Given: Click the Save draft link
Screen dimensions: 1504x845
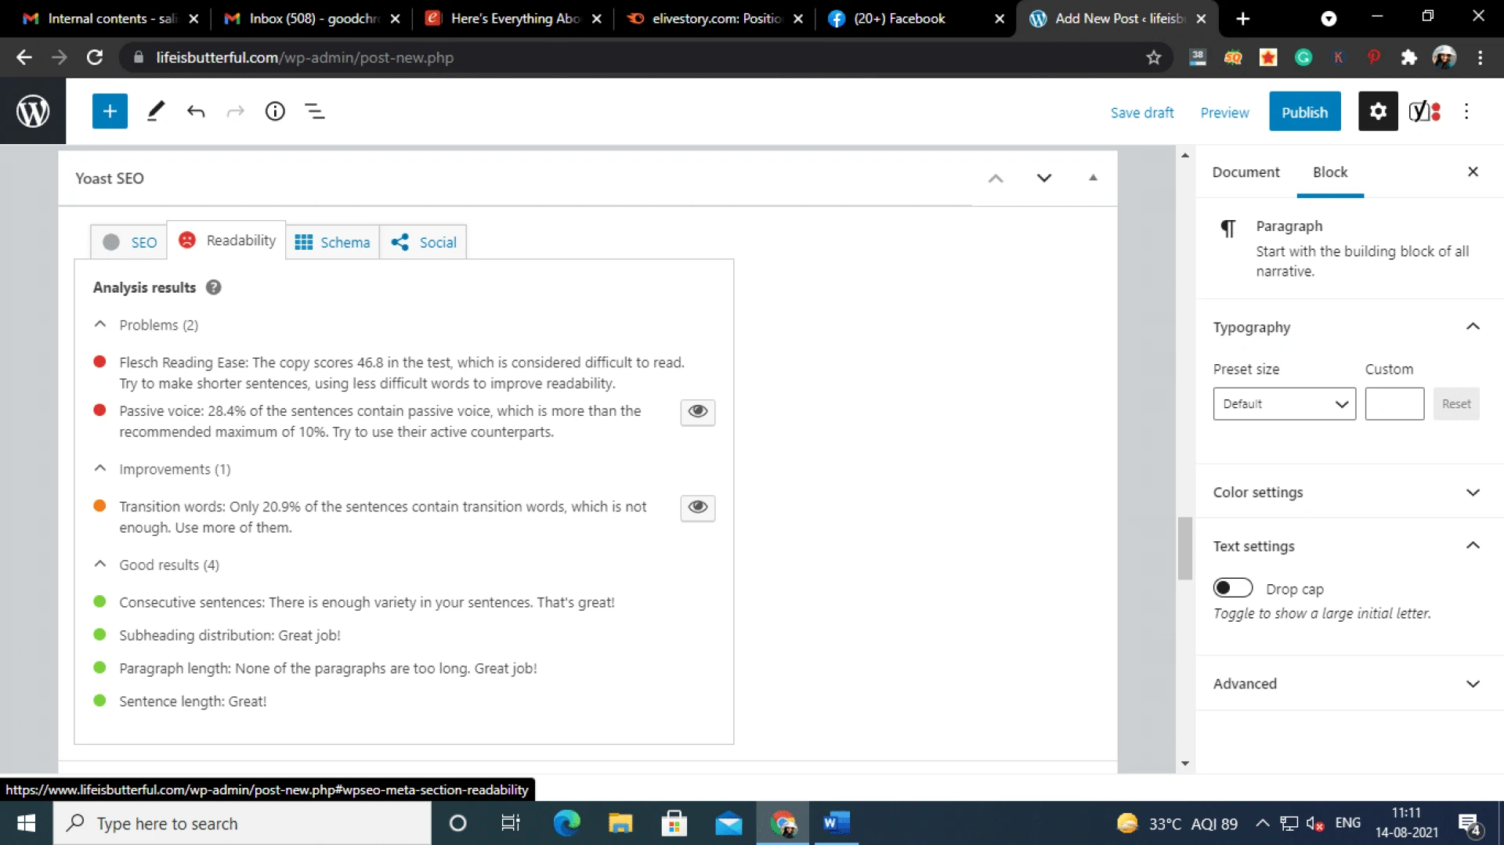Looking at the screenshot, I should pyautogui.click(x=1141, y=113).
